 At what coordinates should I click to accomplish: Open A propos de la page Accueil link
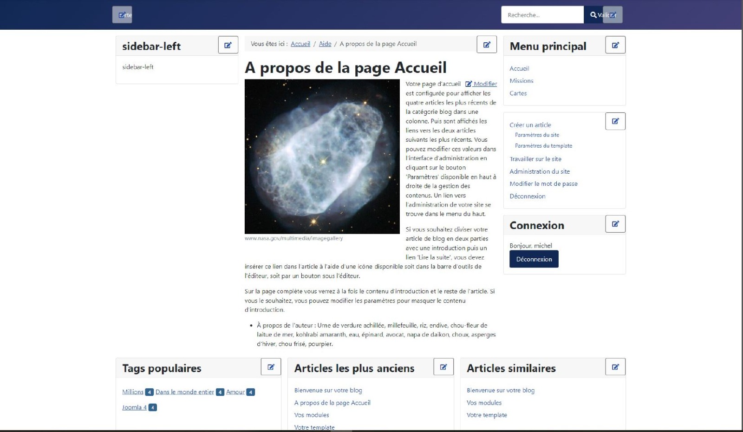click(332, 403)
